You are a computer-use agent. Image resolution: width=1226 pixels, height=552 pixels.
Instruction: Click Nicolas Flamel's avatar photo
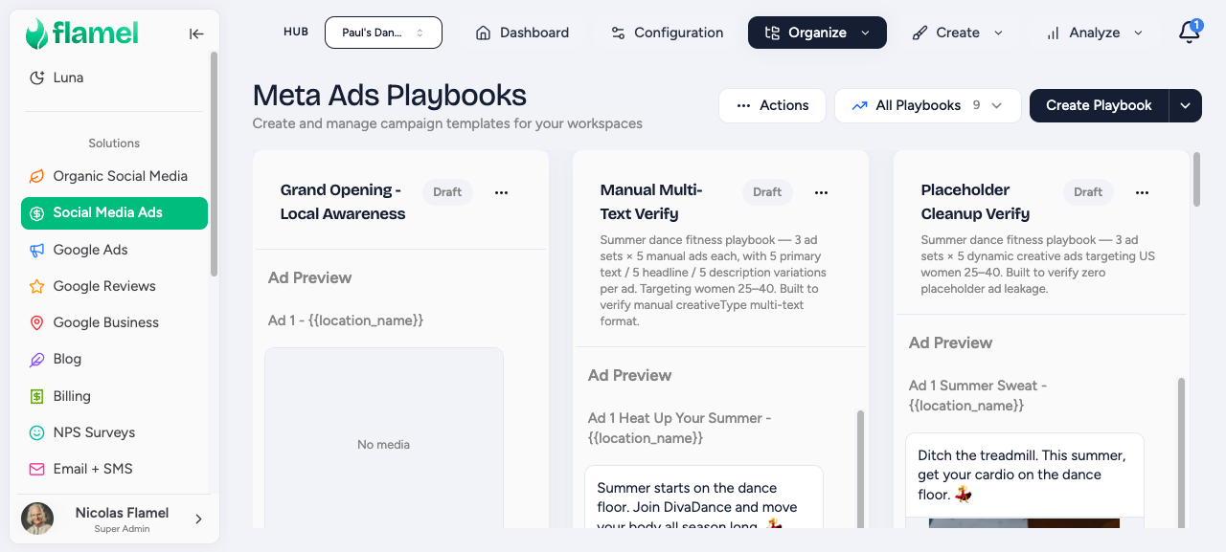(37, 519)
